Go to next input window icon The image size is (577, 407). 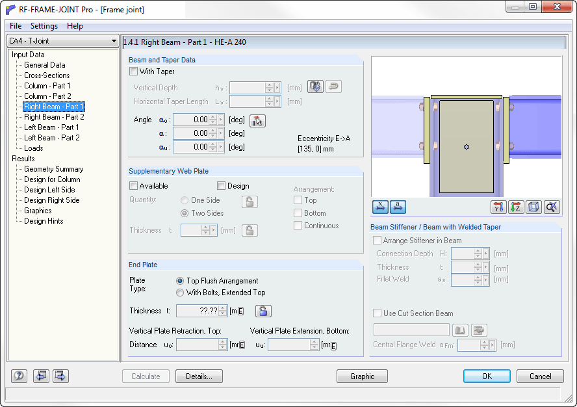pos(60,376)
